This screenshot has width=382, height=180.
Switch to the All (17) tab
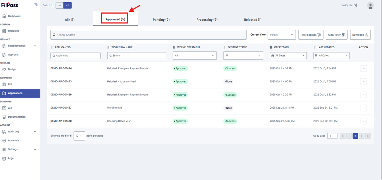tap(70, 20)
